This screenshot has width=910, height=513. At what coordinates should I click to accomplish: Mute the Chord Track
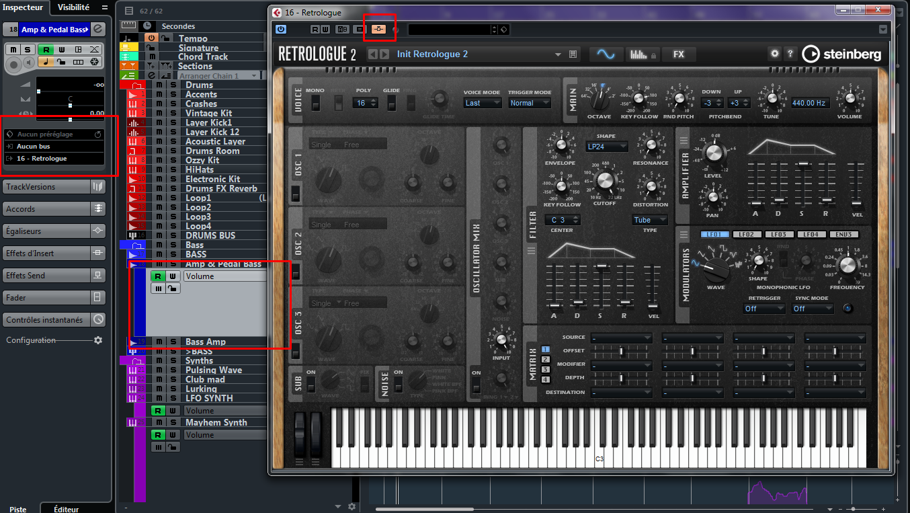(x=151, y=57)
